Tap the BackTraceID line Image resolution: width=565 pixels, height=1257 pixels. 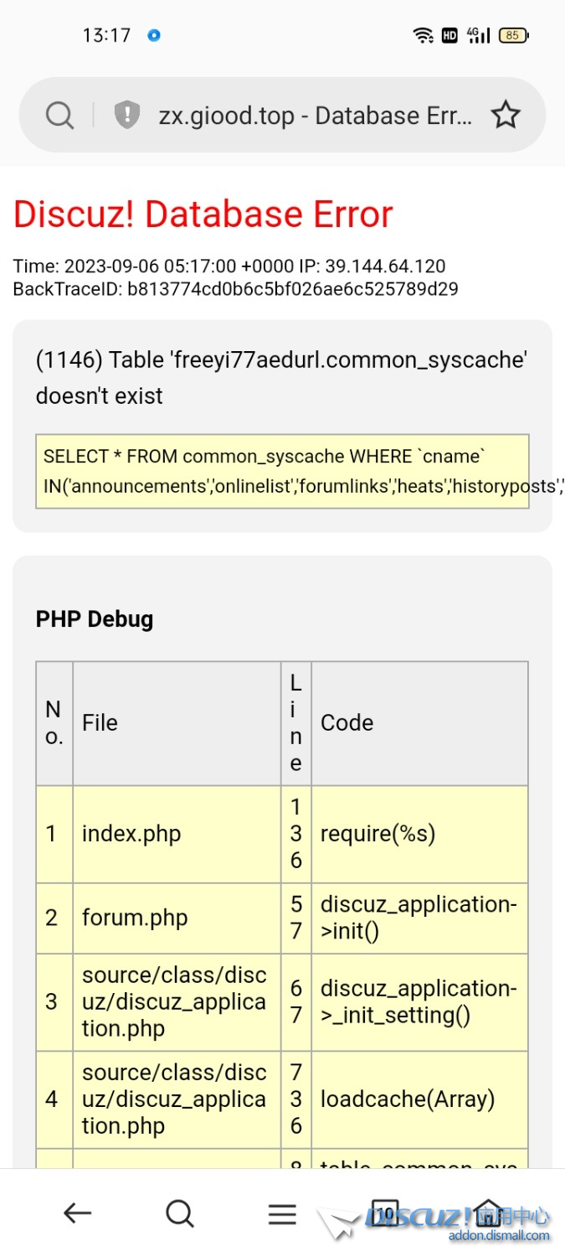[x=235, y=289]
